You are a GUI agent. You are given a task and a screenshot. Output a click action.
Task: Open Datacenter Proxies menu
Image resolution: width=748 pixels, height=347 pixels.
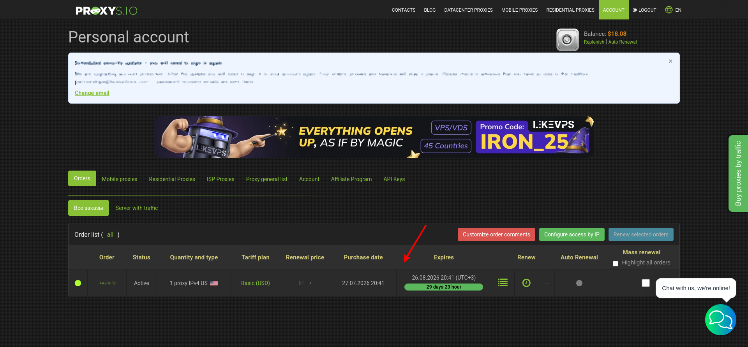tap(468, 10)
